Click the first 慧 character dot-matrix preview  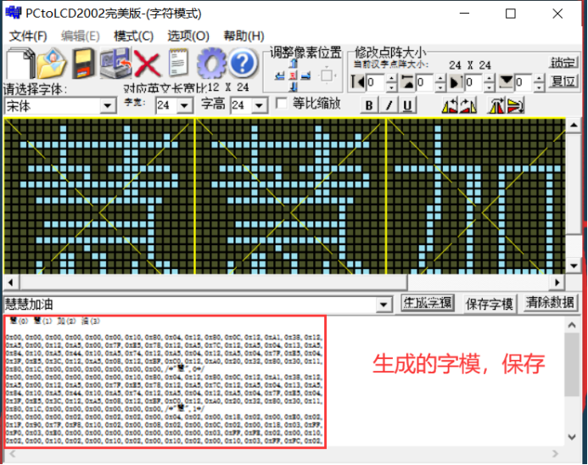point(99,197)
